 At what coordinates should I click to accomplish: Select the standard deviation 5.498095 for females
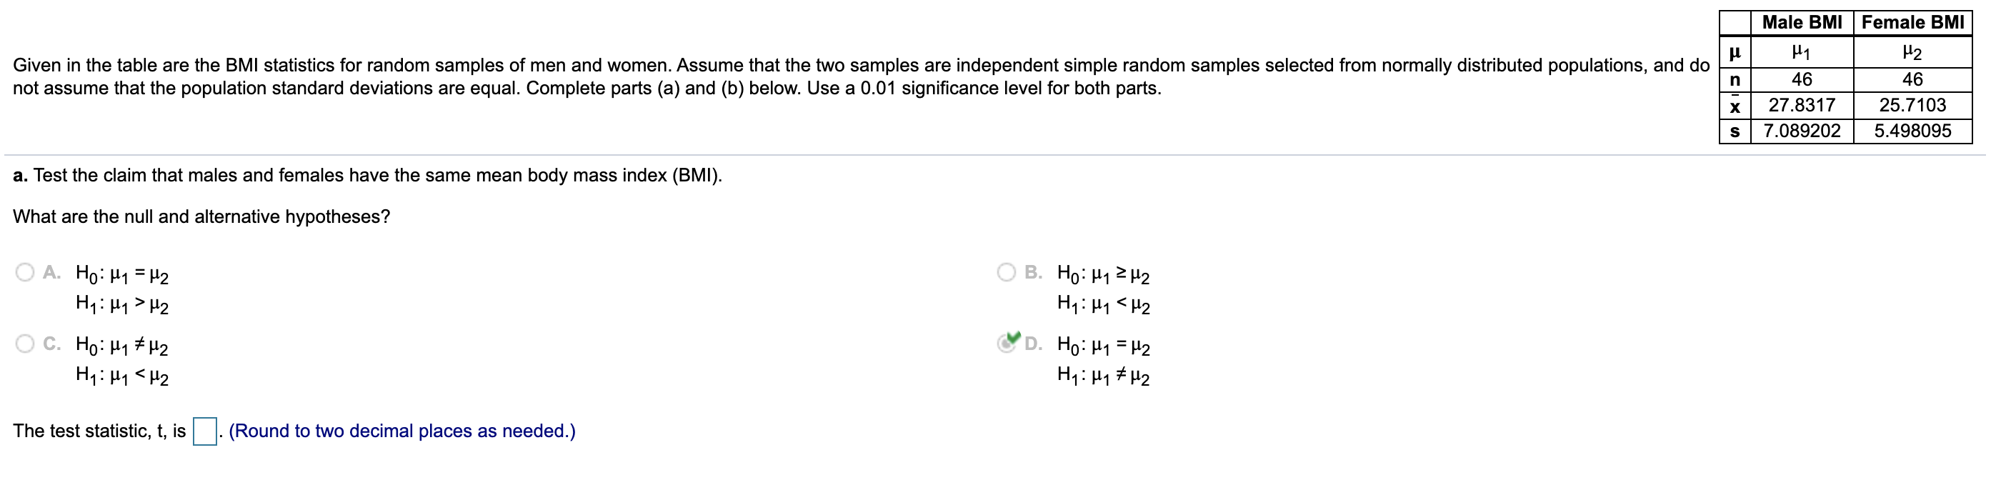[1912, 131]
